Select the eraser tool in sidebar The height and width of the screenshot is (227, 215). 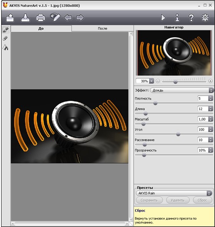tap(5, 38)
